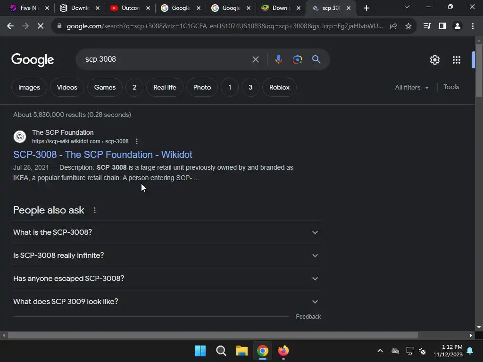Select the Photo filter chip

202,87
